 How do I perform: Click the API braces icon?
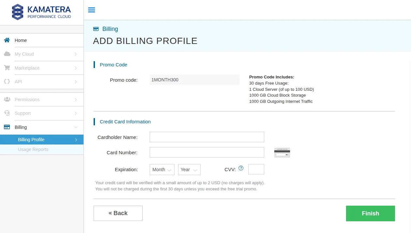7,81
